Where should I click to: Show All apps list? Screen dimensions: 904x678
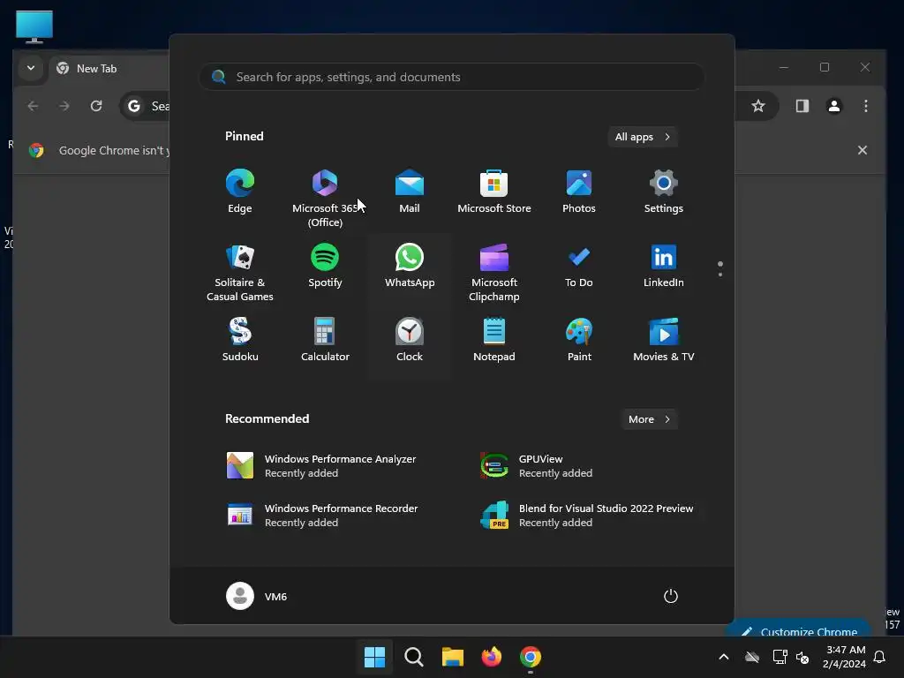[x=643, y=137]
